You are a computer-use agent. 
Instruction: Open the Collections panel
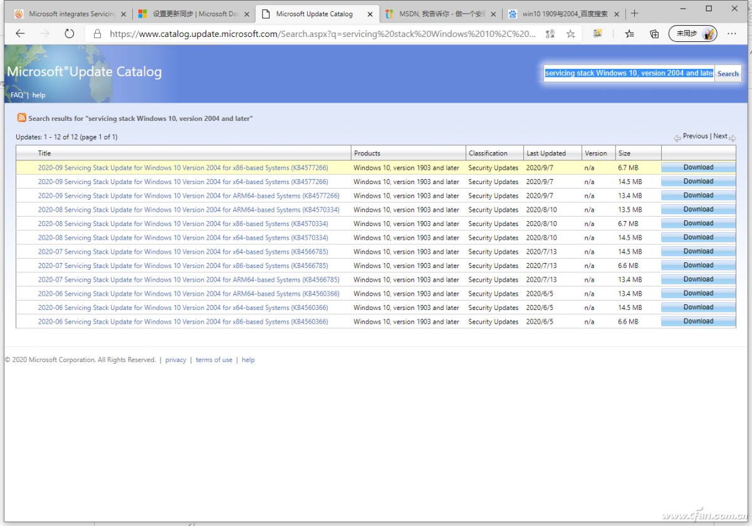pos(654,34)
